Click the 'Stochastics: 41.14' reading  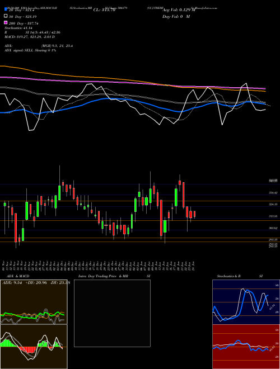18,28
